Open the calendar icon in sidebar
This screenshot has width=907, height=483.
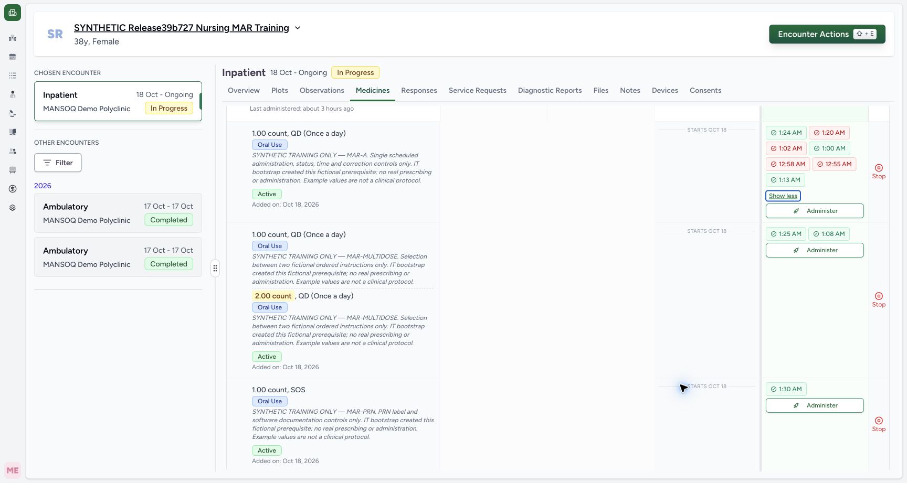click(x=13, y=57)
